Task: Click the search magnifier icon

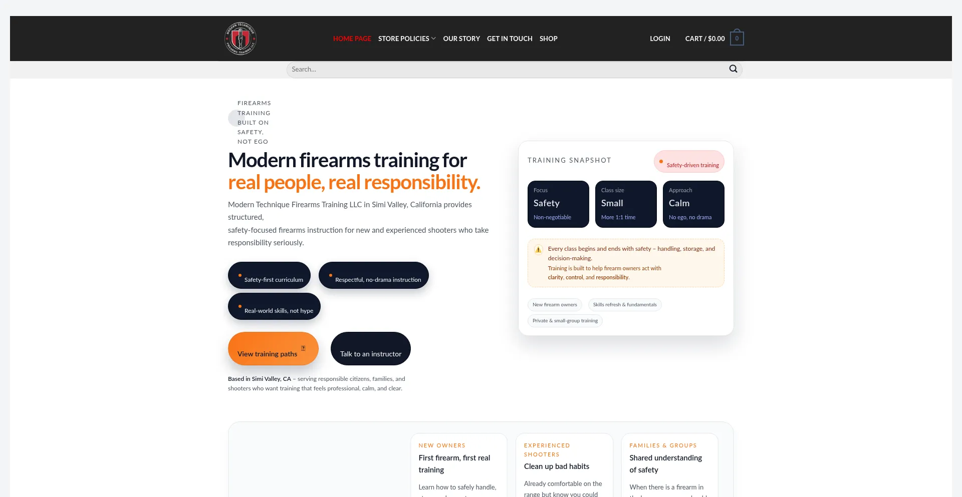Action: (x=733, y=69)
